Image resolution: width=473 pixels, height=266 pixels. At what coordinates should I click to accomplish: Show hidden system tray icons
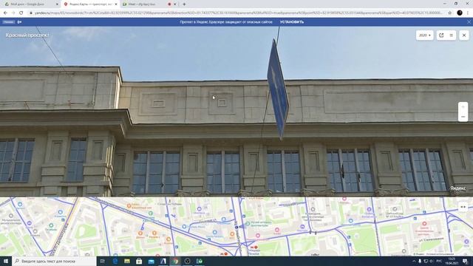coord(414,261)
